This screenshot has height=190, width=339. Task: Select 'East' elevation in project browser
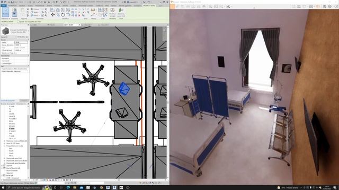click(x=11, y=148)
